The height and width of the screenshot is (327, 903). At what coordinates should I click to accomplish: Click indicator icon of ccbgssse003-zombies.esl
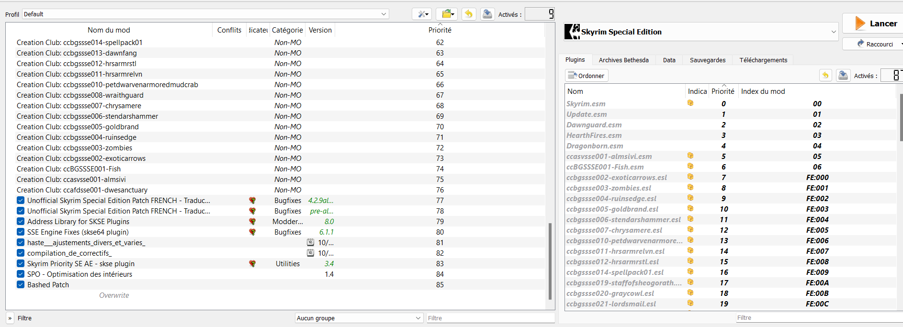[x=690, y=187]
